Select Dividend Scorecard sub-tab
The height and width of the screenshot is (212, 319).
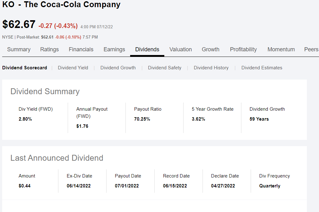pyautogui.click(x=25, y=68)
